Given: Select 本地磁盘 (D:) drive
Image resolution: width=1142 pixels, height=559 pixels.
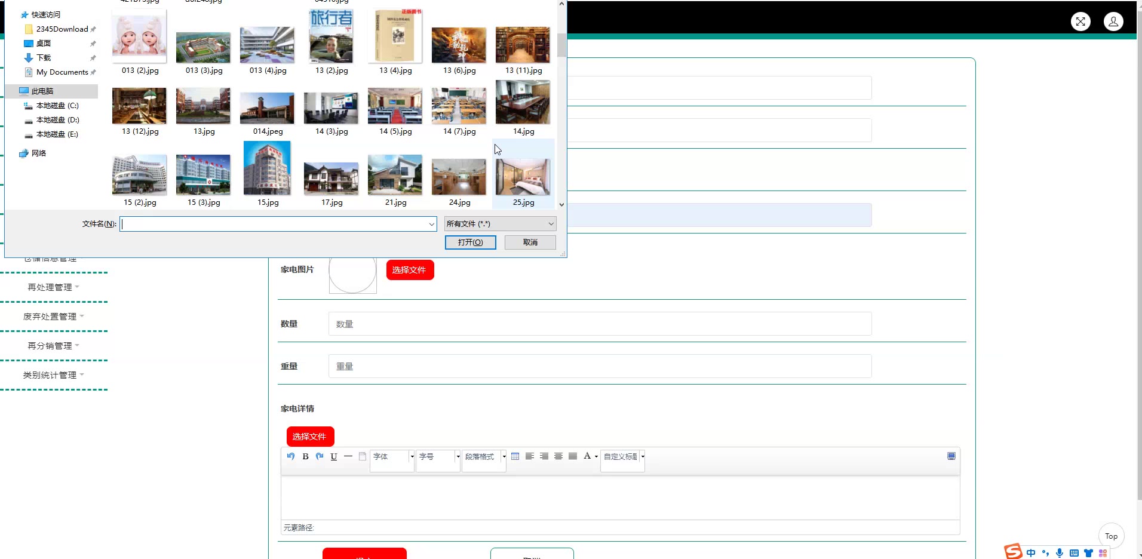Looking at the screenshot, I should tap(57, 120).
